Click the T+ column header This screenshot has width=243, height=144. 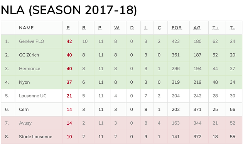coord(215,28)
